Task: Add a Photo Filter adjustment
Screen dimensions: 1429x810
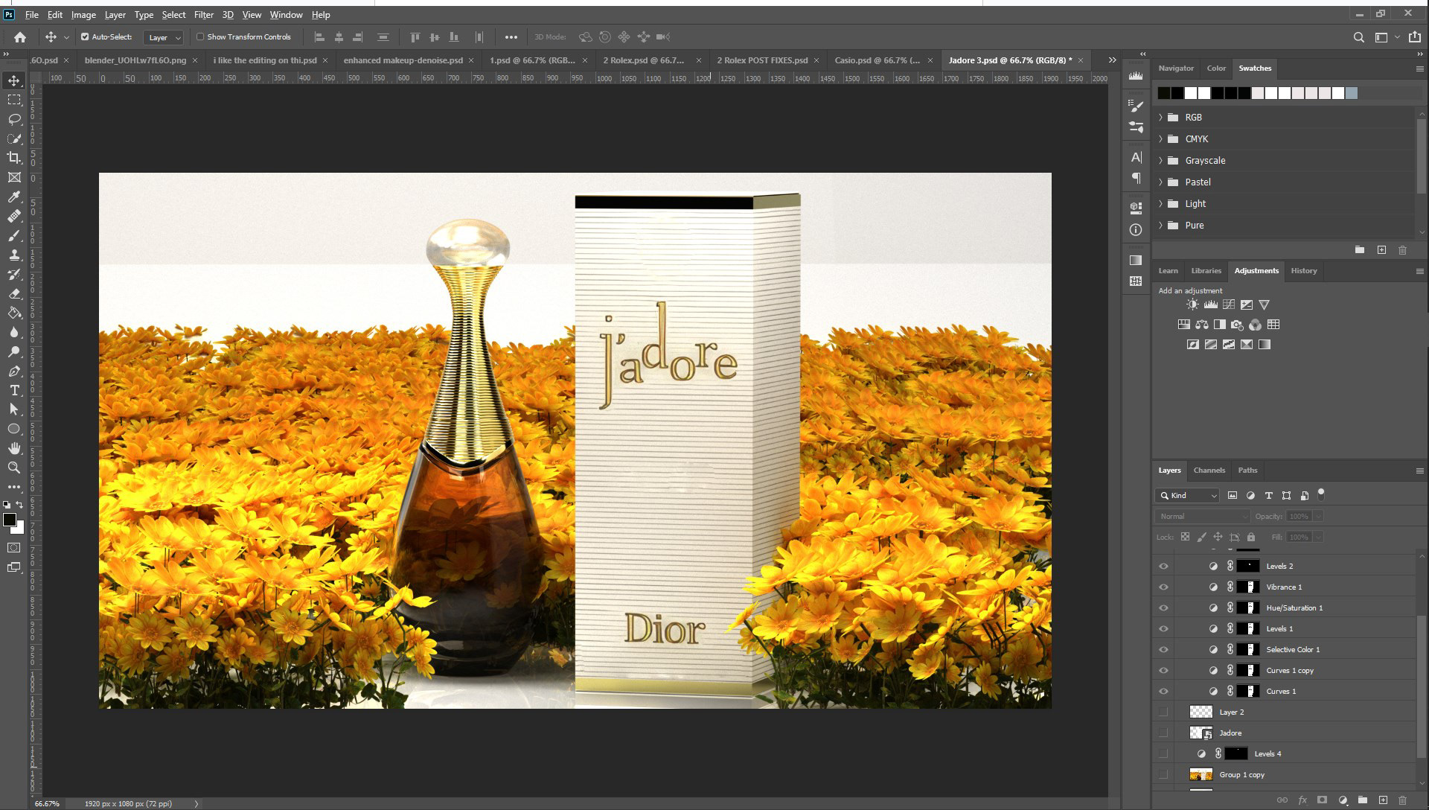Action: [x=1238, y=325]
